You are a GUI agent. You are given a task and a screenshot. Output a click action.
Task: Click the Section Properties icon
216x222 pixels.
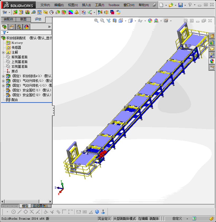click(46, 12)
